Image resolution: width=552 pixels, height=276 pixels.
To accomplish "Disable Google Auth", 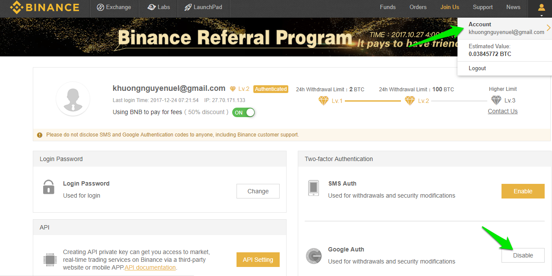I will (x=523, y=255).
